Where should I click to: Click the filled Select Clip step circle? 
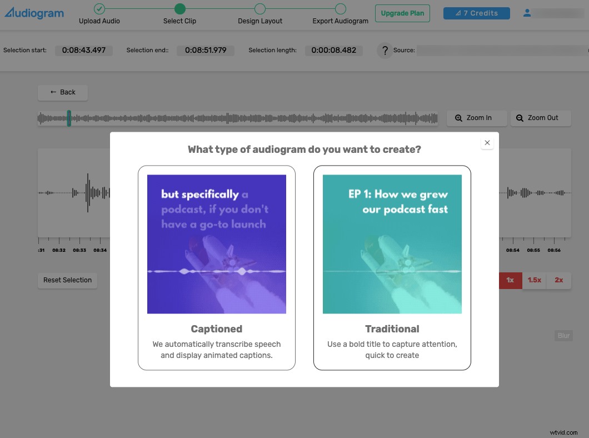click(x=179, y=9)
